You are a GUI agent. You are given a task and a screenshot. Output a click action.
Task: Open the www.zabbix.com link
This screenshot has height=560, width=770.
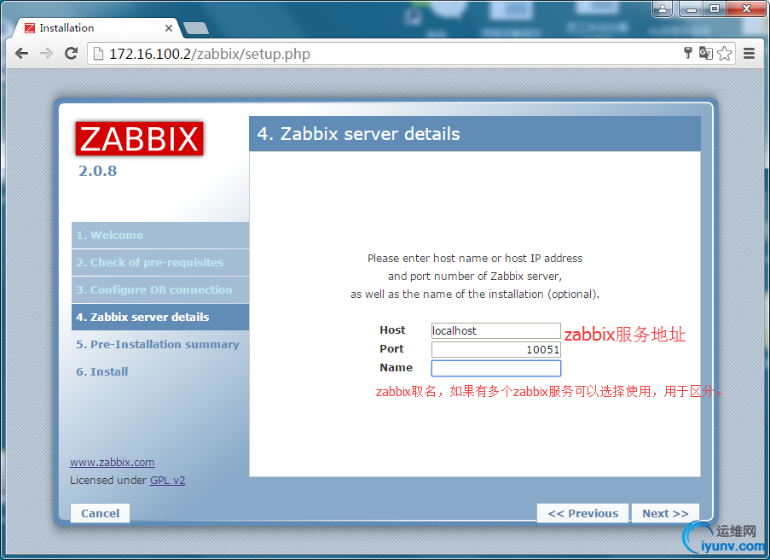112,462
